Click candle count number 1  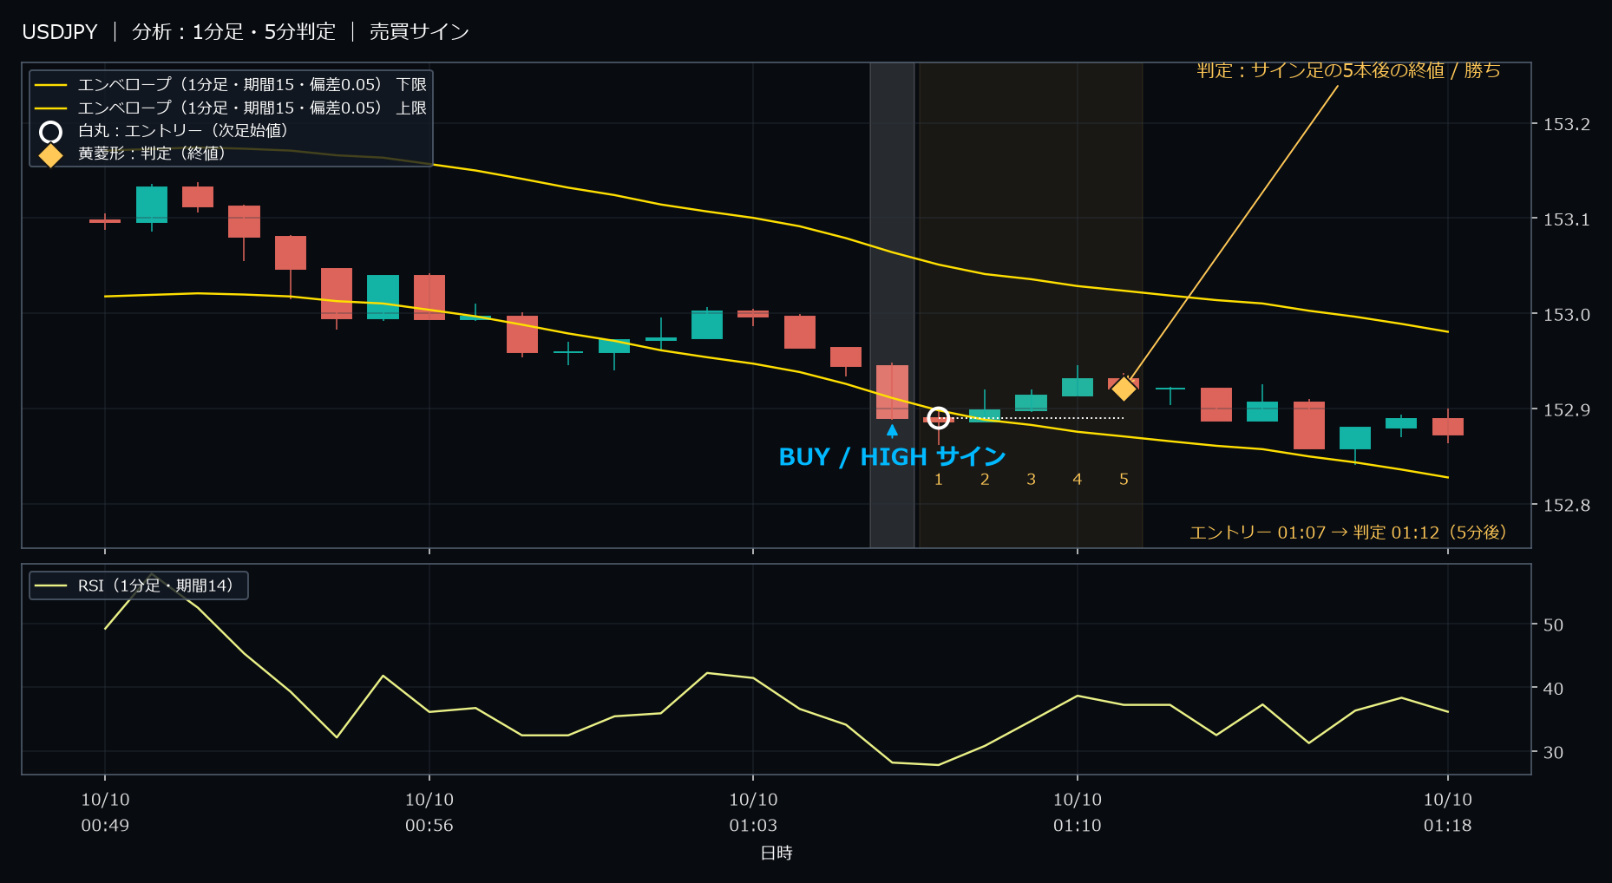coord(938,480)
